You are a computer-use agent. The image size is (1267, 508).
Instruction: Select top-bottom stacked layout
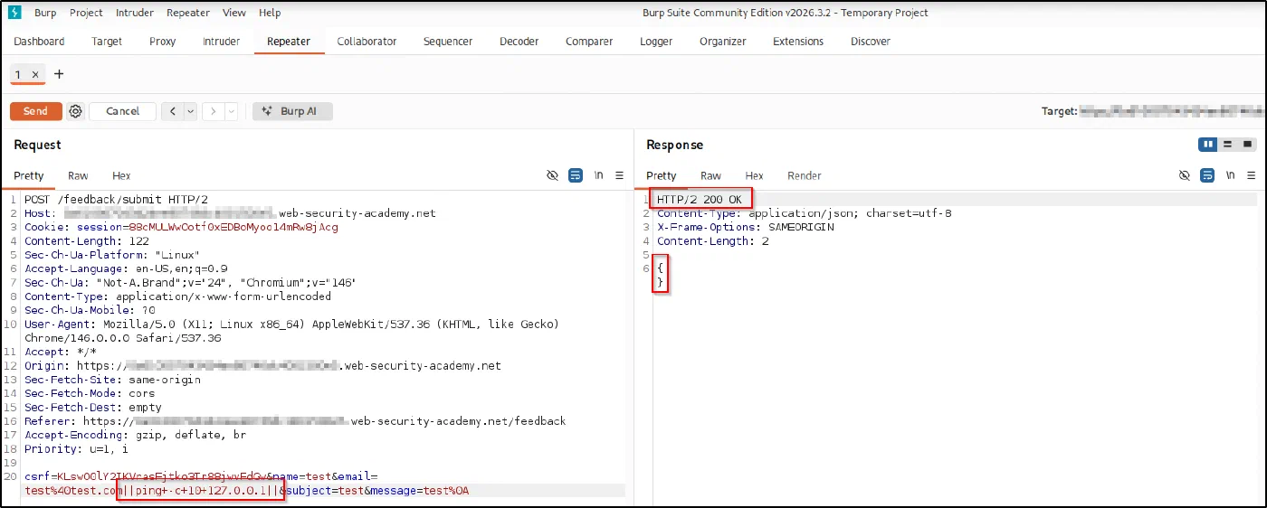click(x=1228, y=145)
